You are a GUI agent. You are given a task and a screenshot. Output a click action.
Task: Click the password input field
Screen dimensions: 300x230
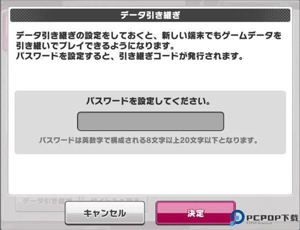pyautogui.click(x=150, y=121)
